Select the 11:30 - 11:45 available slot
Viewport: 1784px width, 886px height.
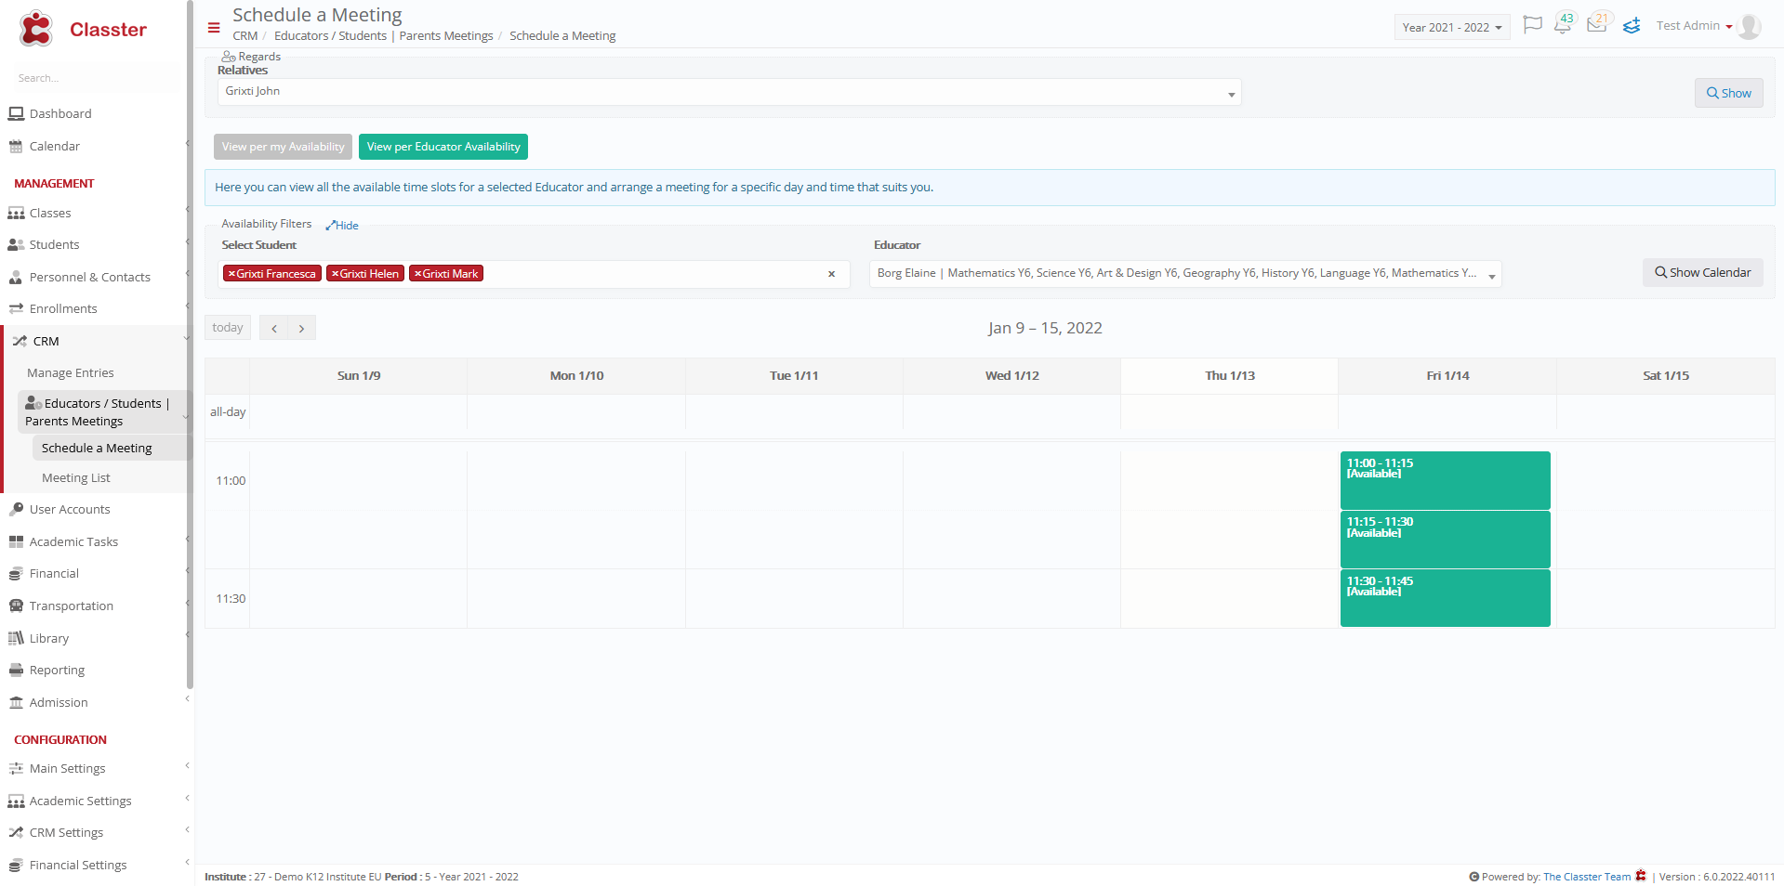[1445, 598]
